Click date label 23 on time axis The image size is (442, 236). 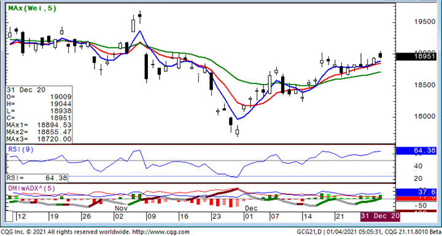(x=217, y=216)
